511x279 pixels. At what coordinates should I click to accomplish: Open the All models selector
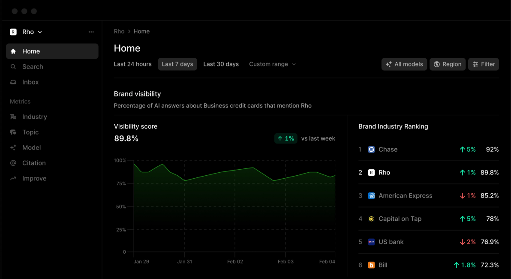404,64
